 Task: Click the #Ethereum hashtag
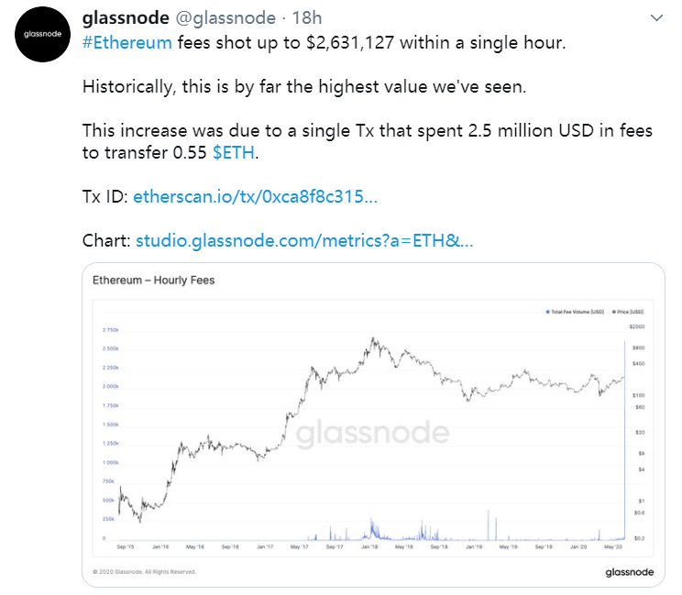coord(126,42)
